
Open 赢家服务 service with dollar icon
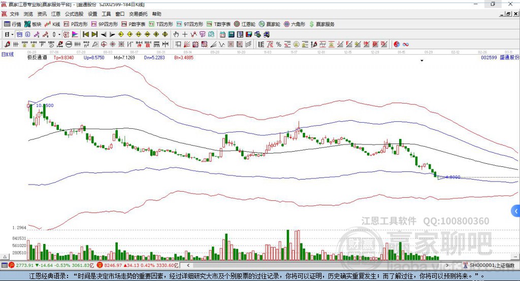(x=321, y=24)
